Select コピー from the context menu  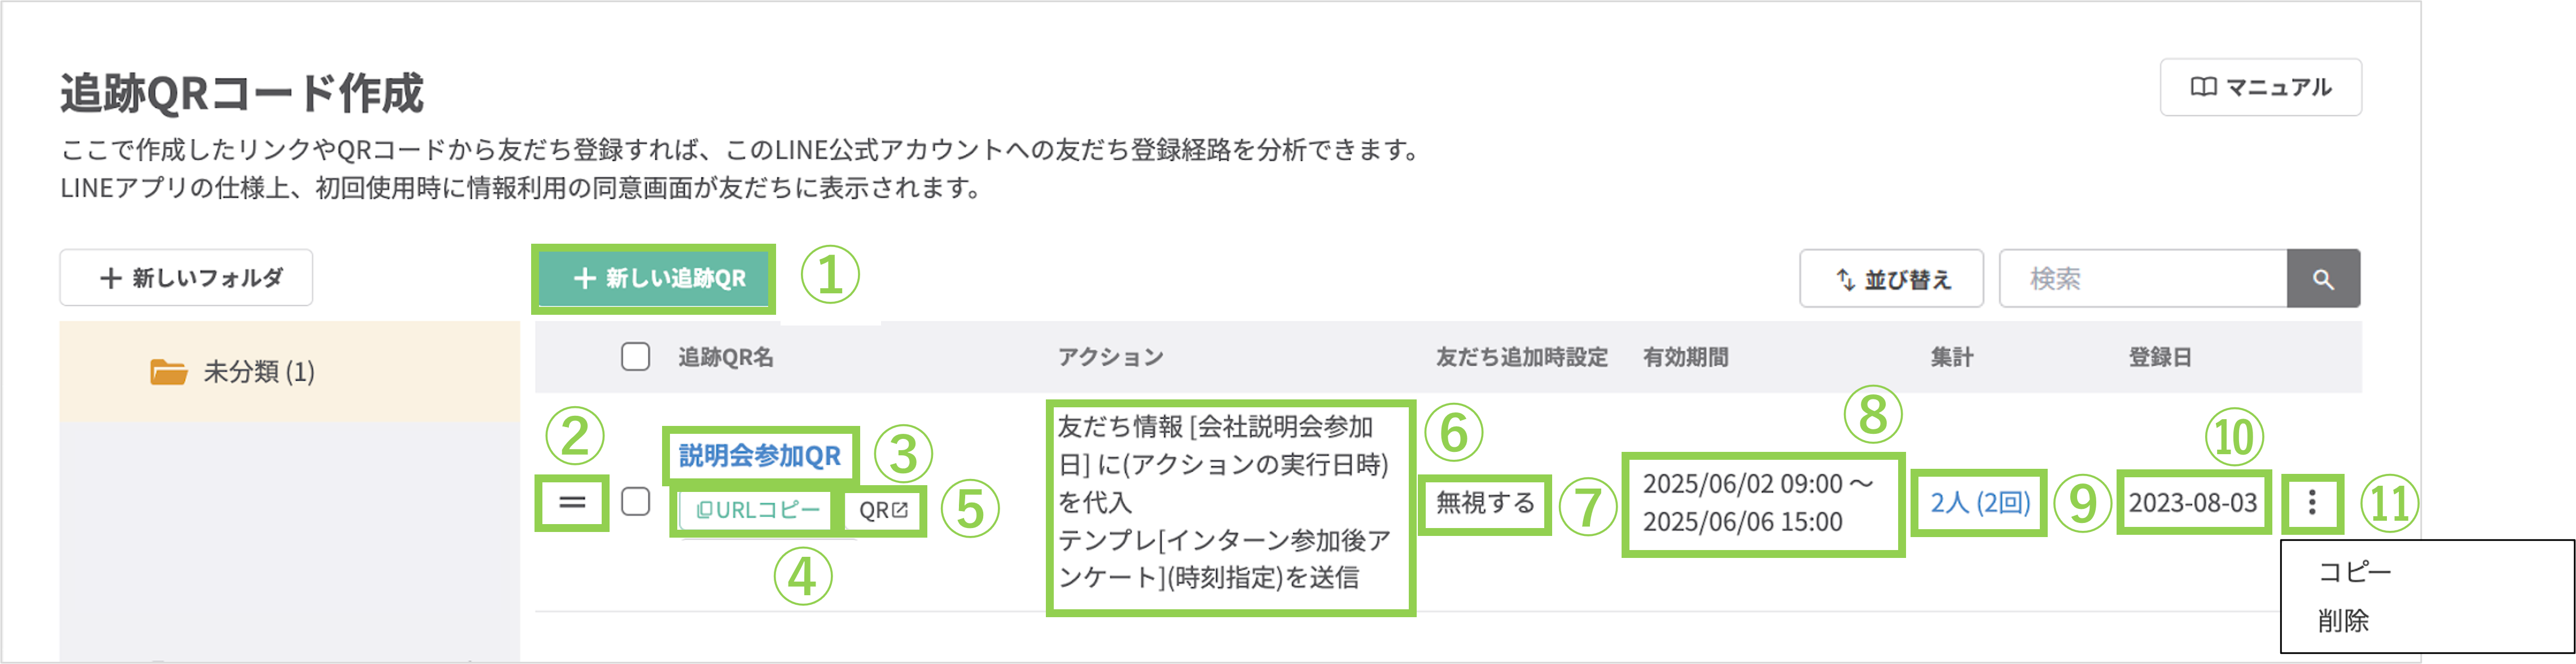click(2353, 572)
